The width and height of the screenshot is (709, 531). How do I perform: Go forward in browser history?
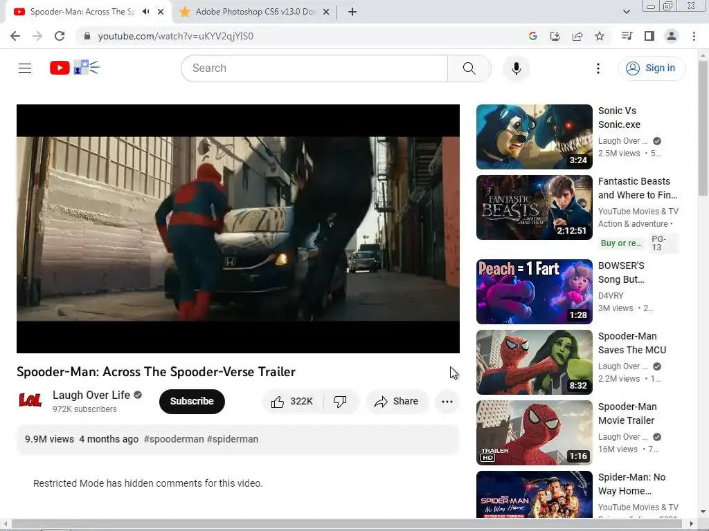(x=37, y=36)
